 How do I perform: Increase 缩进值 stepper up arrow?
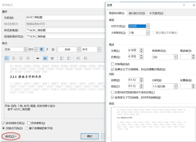point(193,56)
